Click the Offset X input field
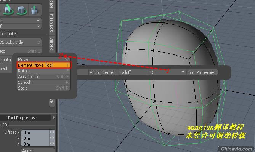The height and width of the screenshot is (152, 255). 35,133
